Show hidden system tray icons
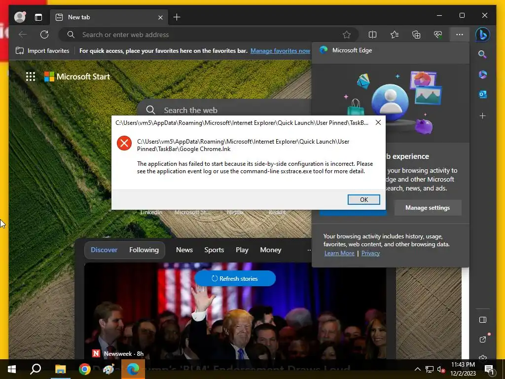 [417, 369]
